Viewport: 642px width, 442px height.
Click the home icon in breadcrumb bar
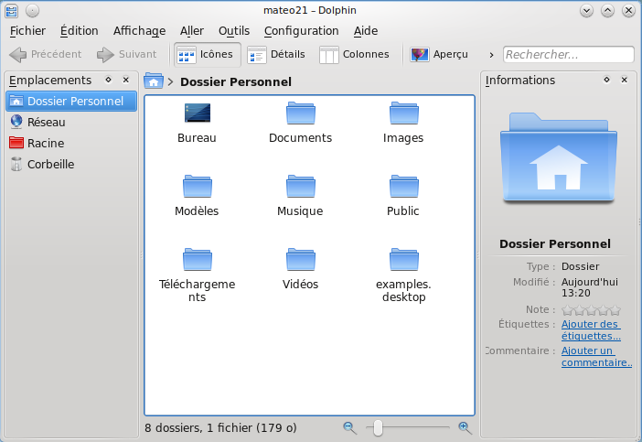click(x=154, y=81)
